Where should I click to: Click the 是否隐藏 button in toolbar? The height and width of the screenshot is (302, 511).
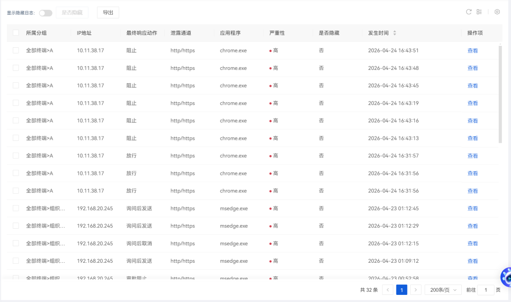[72, 13]
